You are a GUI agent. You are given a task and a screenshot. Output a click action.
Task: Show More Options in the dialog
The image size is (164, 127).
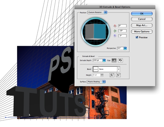tap(142, 31)
